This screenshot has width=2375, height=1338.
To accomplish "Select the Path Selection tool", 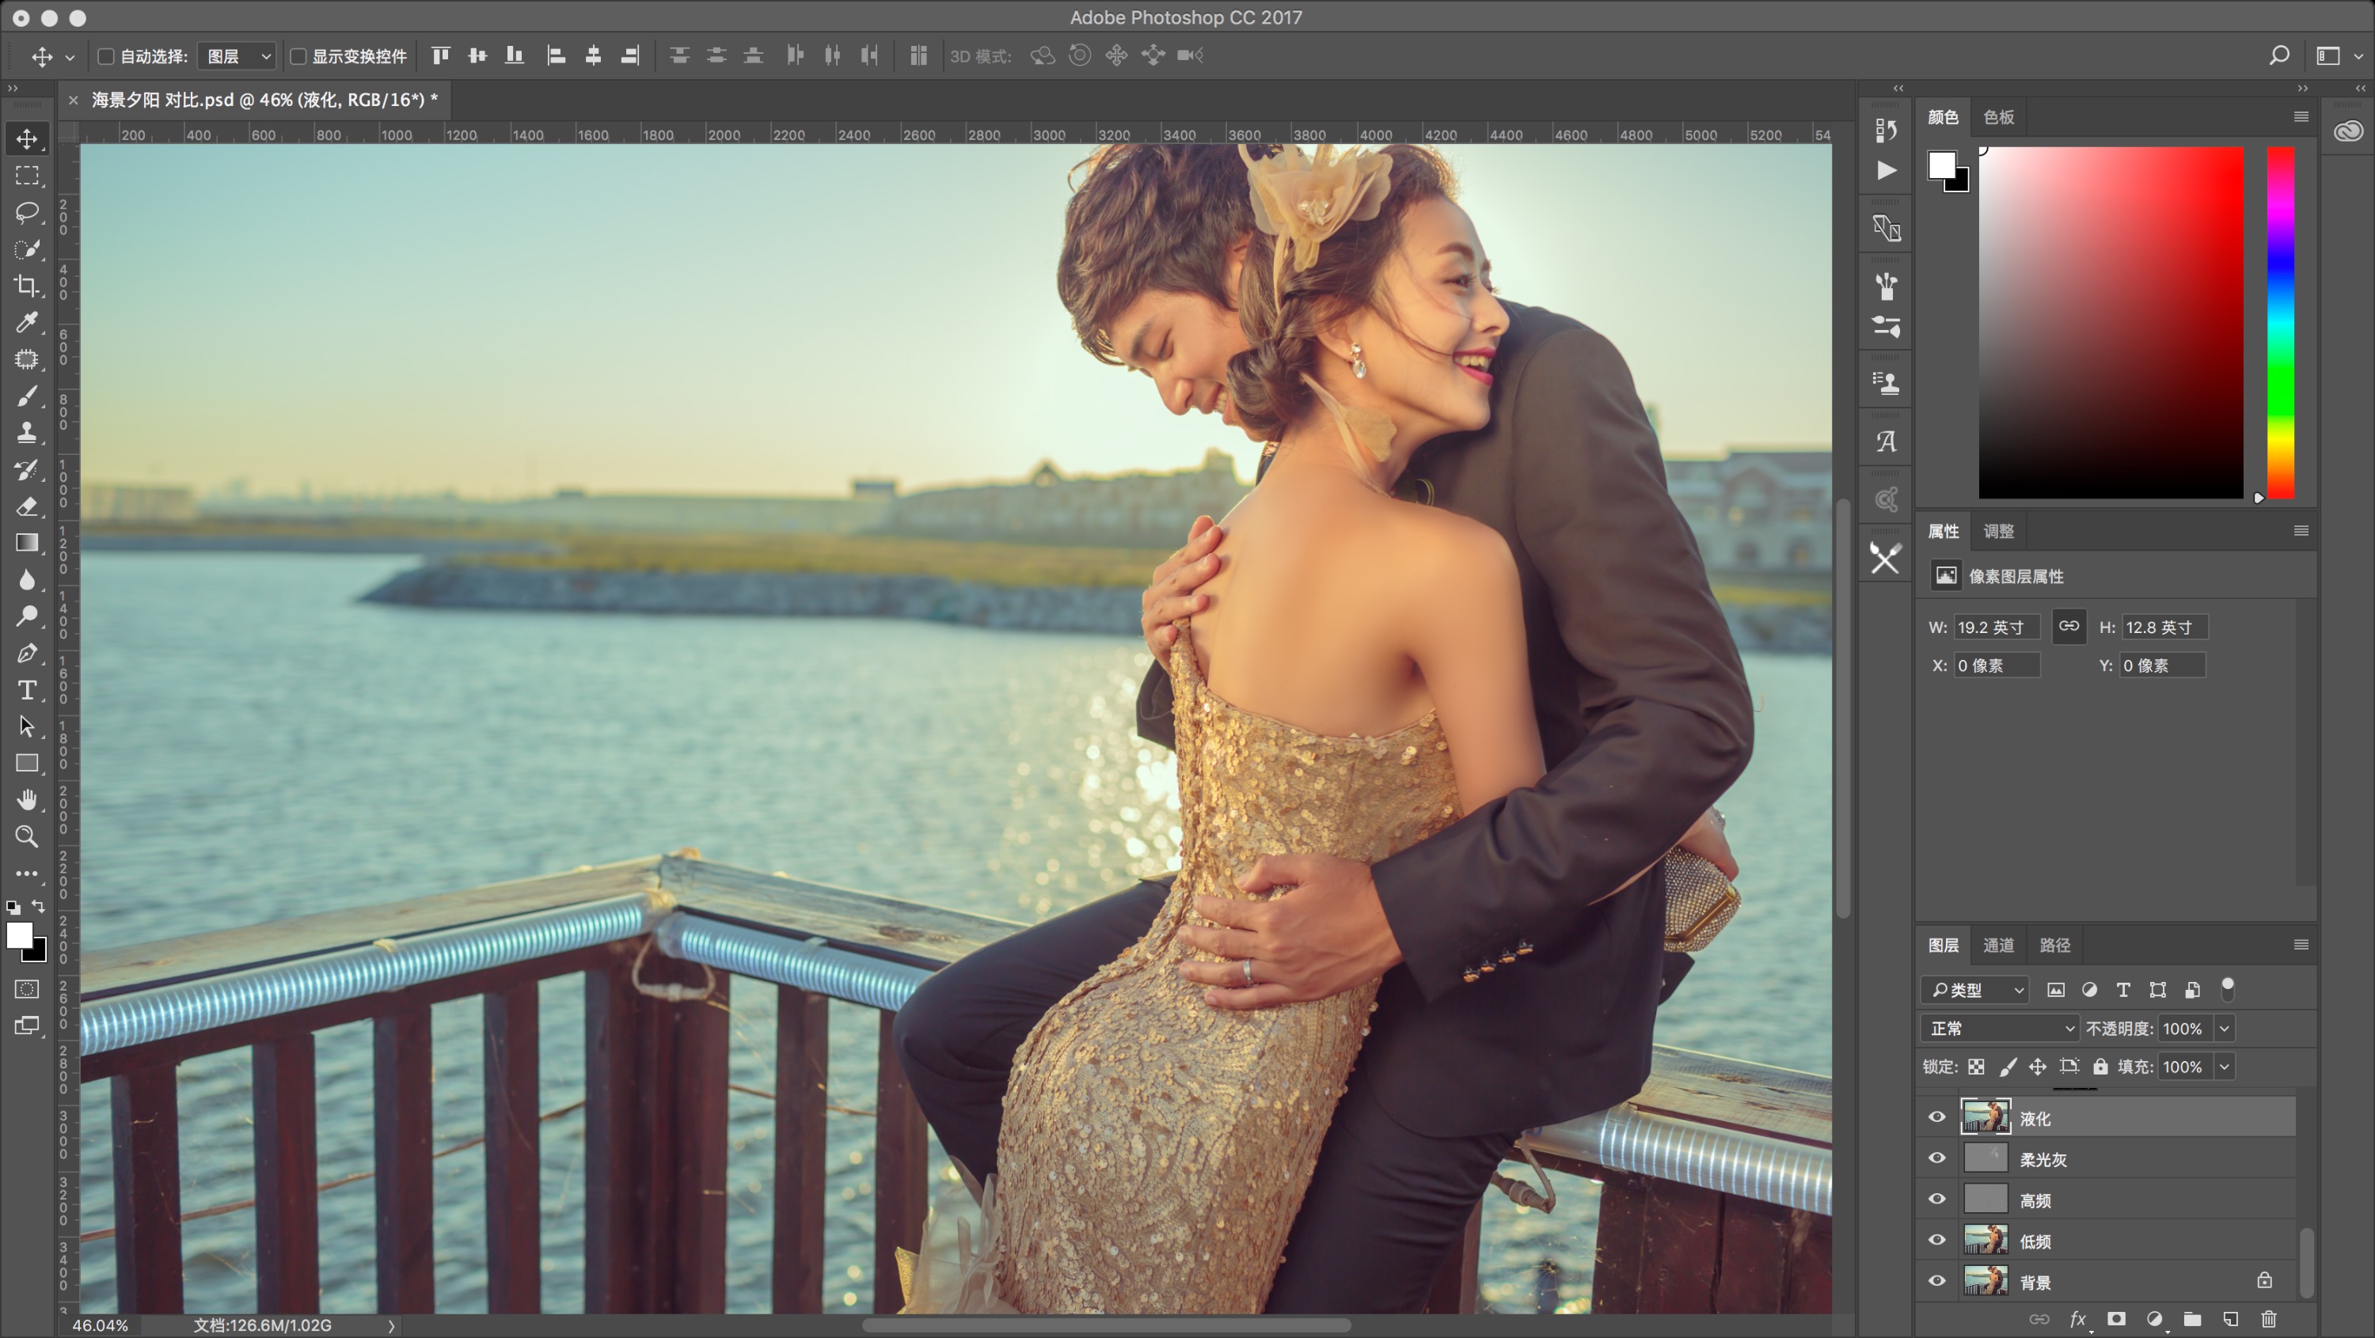I will [27, 726].
